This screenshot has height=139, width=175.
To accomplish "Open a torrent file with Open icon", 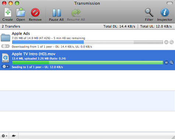I will click(21, 12).
